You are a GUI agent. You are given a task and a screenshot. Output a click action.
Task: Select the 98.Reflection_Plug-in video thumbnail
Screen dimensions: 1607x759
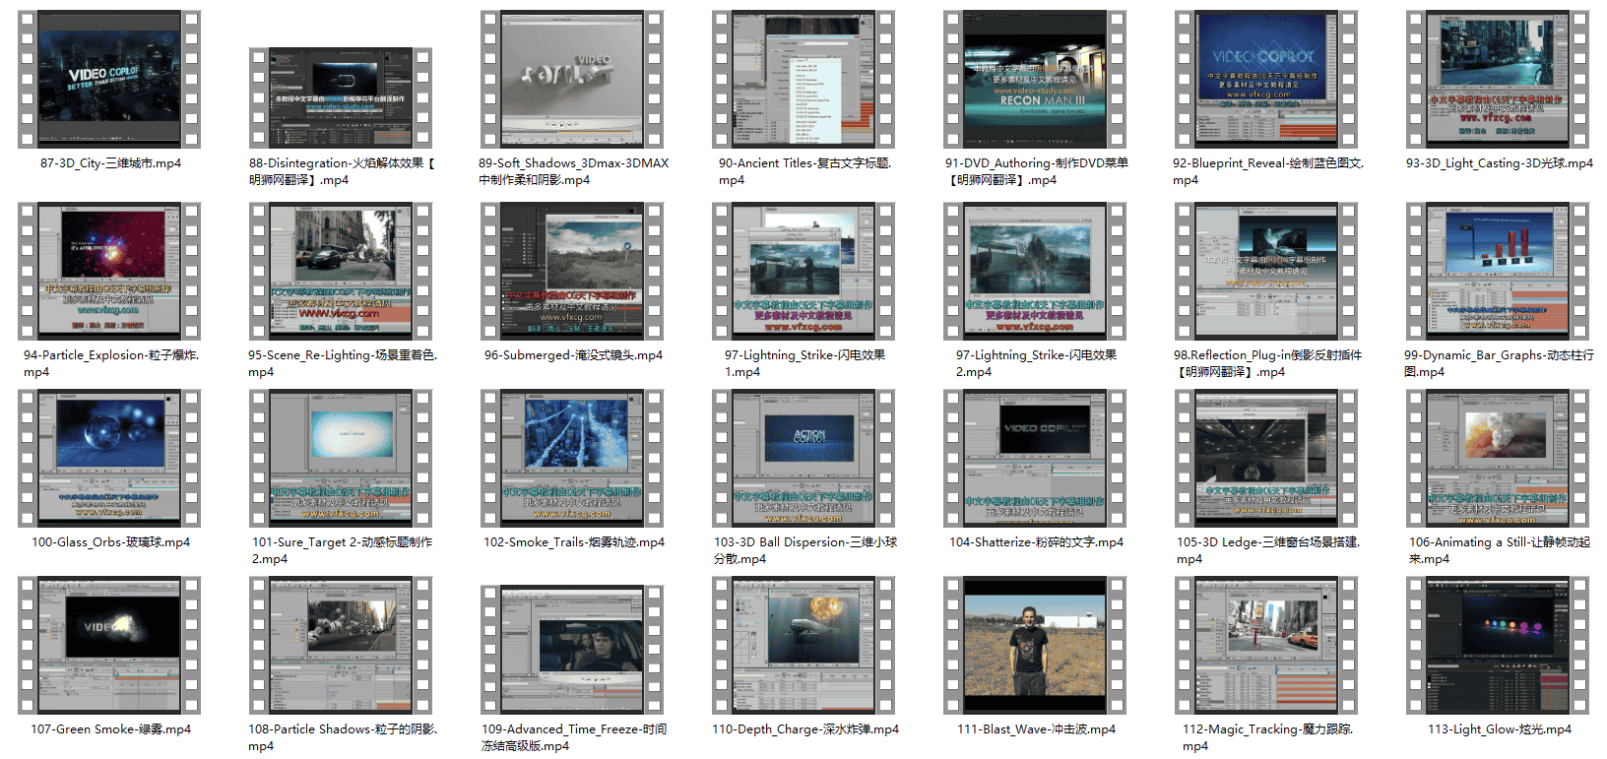pyautogui.click(x=1266, y=271)
